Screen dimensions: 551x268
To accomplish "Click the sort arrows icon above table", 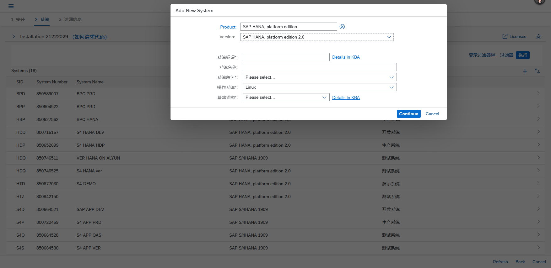I will click(x=537, y=71).
